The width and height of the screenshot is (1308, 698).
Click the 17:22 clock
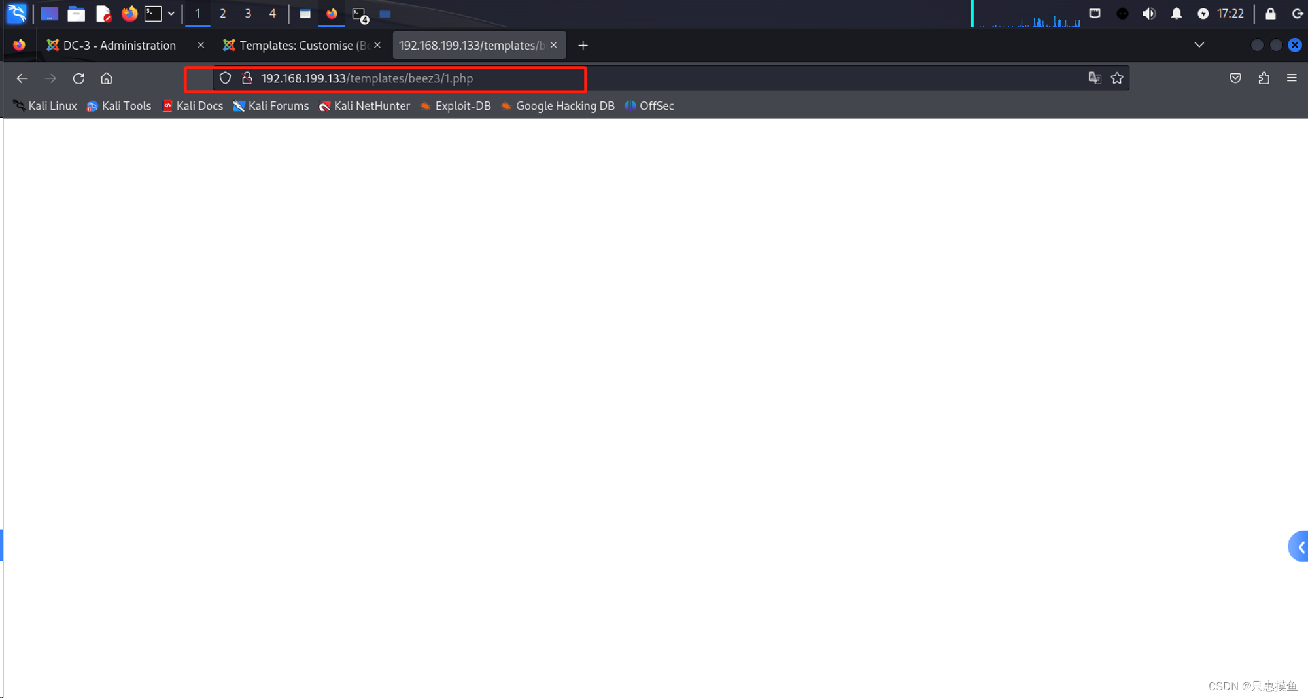[x=1230, y=13]
